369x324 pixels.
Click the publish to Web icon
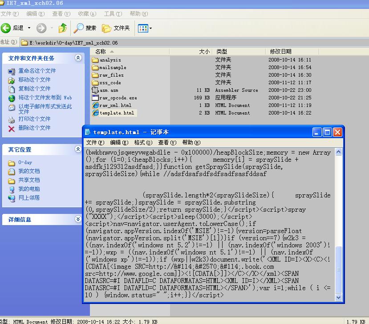pos(12,98)
